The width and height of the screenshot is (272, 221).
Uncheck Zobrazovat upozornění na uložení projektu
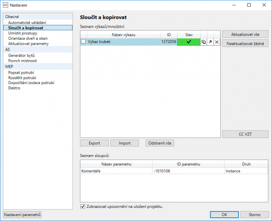(83, 207)
